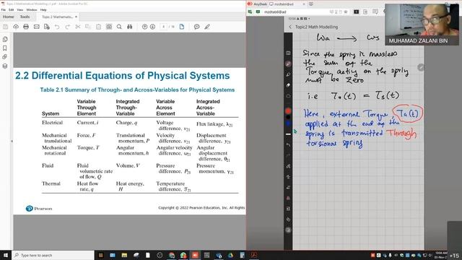This screenshot has height=260, width=462.
Task: Select the eraser tool in notes app sidebar
Action: click(288, 85)
